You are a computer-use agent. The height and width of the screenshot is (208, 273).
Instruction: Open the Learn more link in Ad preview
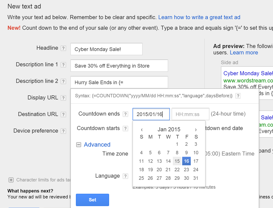(x=244, y=52)
